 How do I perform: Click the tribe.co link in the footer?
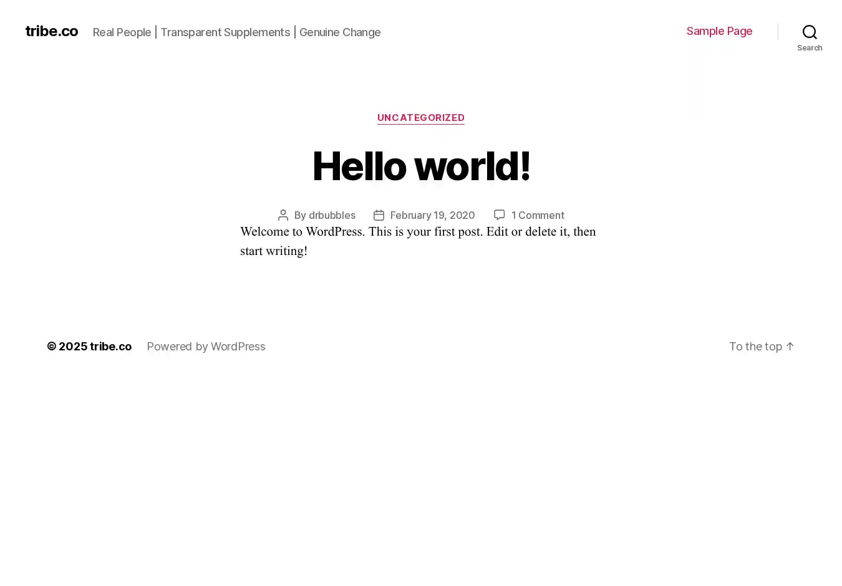tap(110, 347)
